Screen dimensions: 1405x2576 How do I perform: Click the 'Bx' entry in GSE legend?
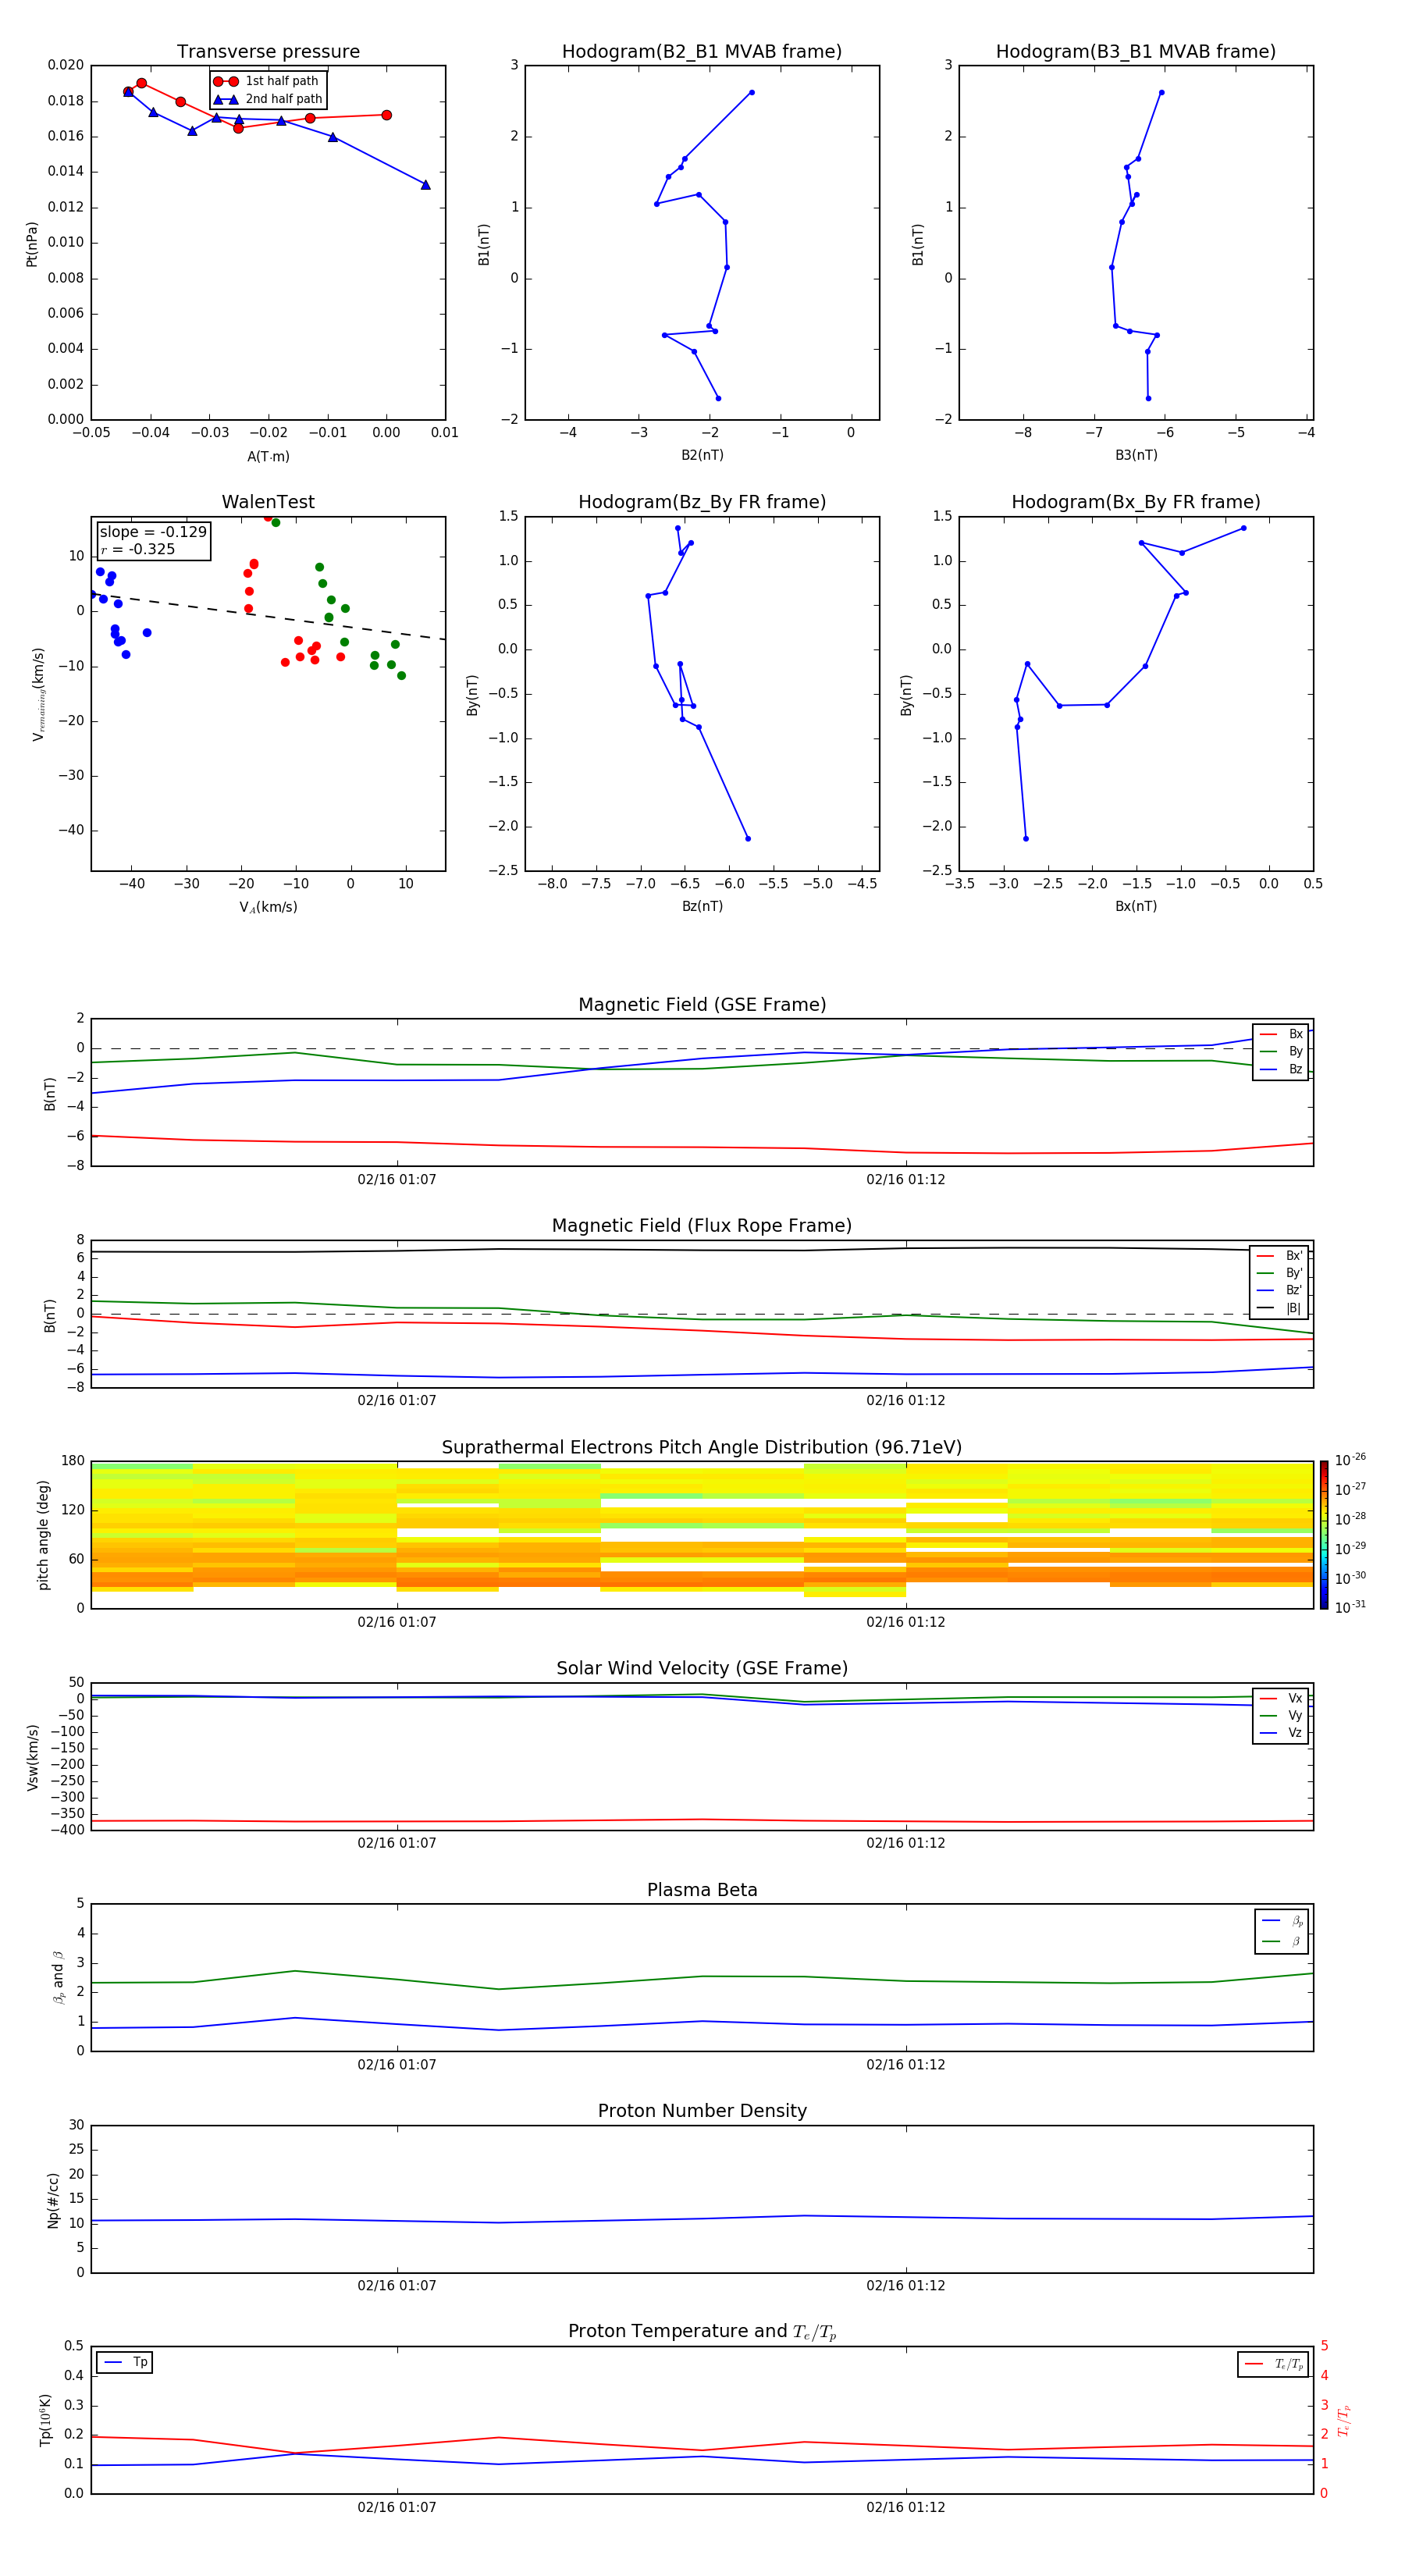[x=1281, y=1034]
